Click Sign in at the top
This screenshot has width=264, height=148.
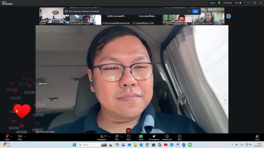coord(212,3)
